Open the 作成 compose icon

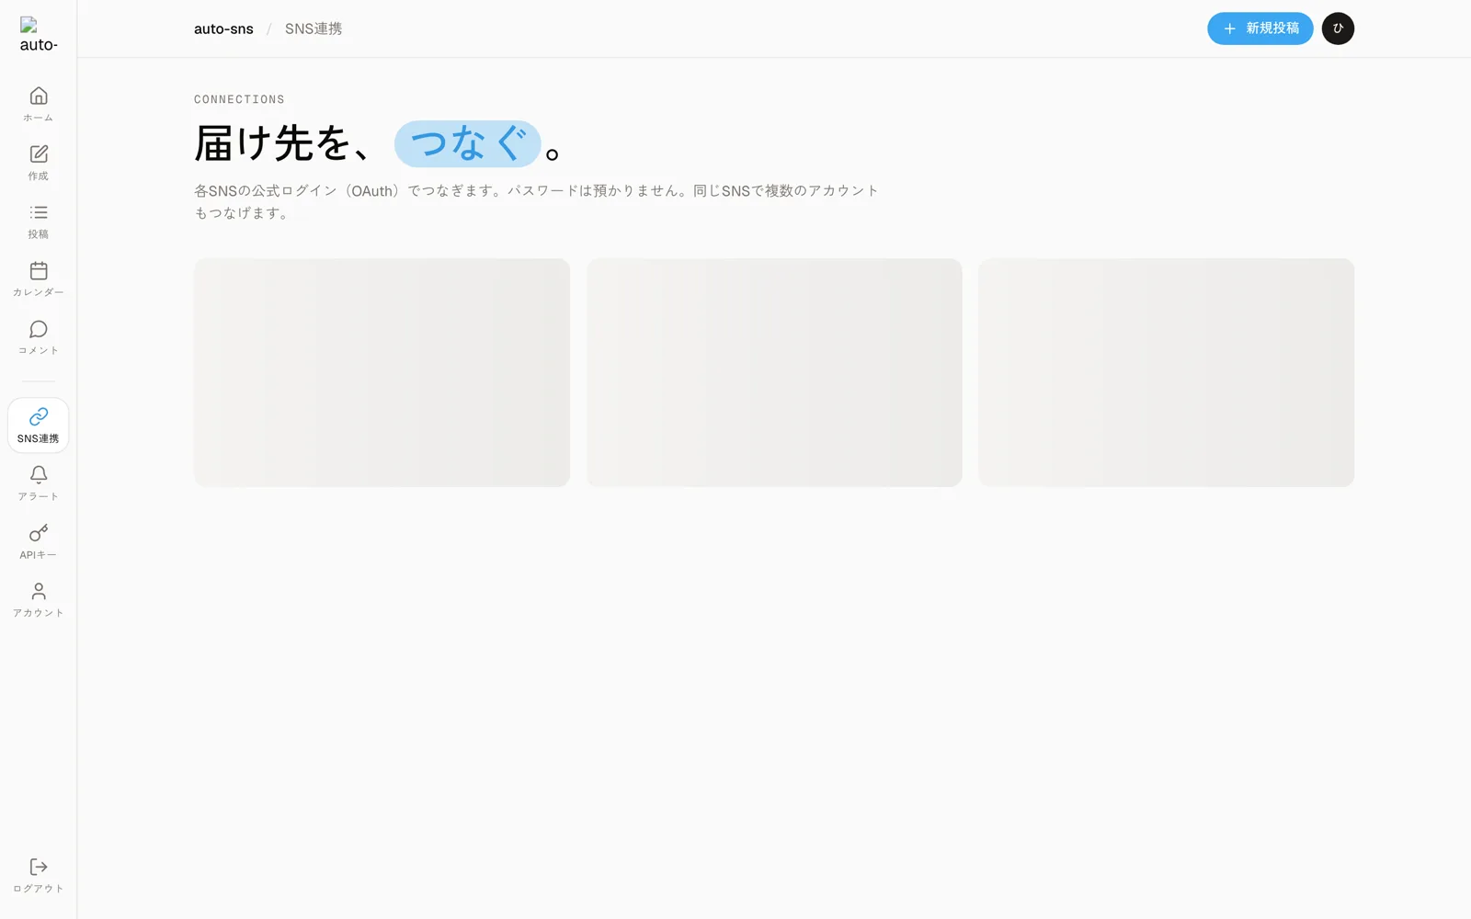click(x=39, y=153)
